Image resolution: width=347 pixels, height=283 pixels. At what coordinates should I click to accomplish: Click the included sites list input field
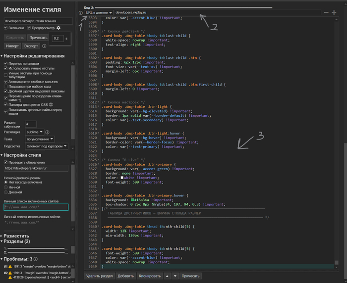37,207
